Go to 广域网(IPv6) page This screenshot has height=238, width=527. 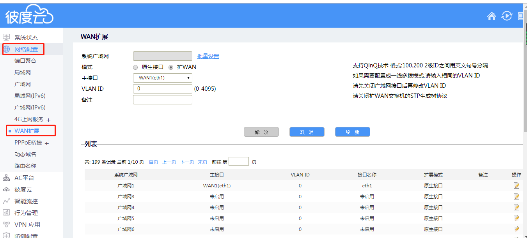coord(30,108)
